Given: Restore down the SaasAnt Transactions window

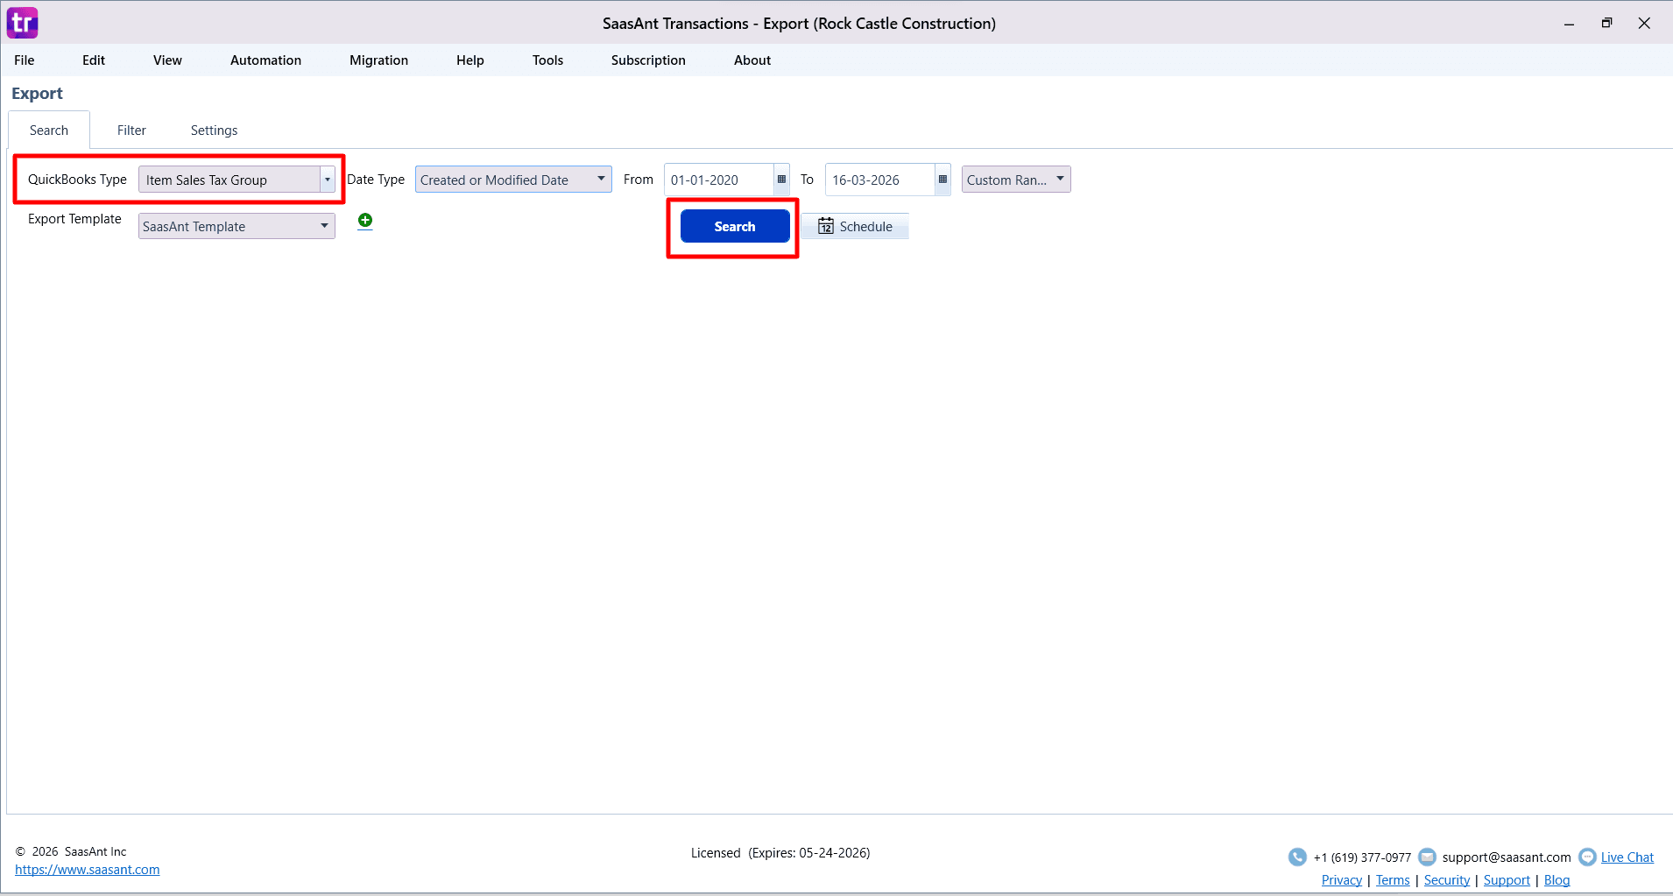Looking at the screenshot, I should coord(1606,24).
